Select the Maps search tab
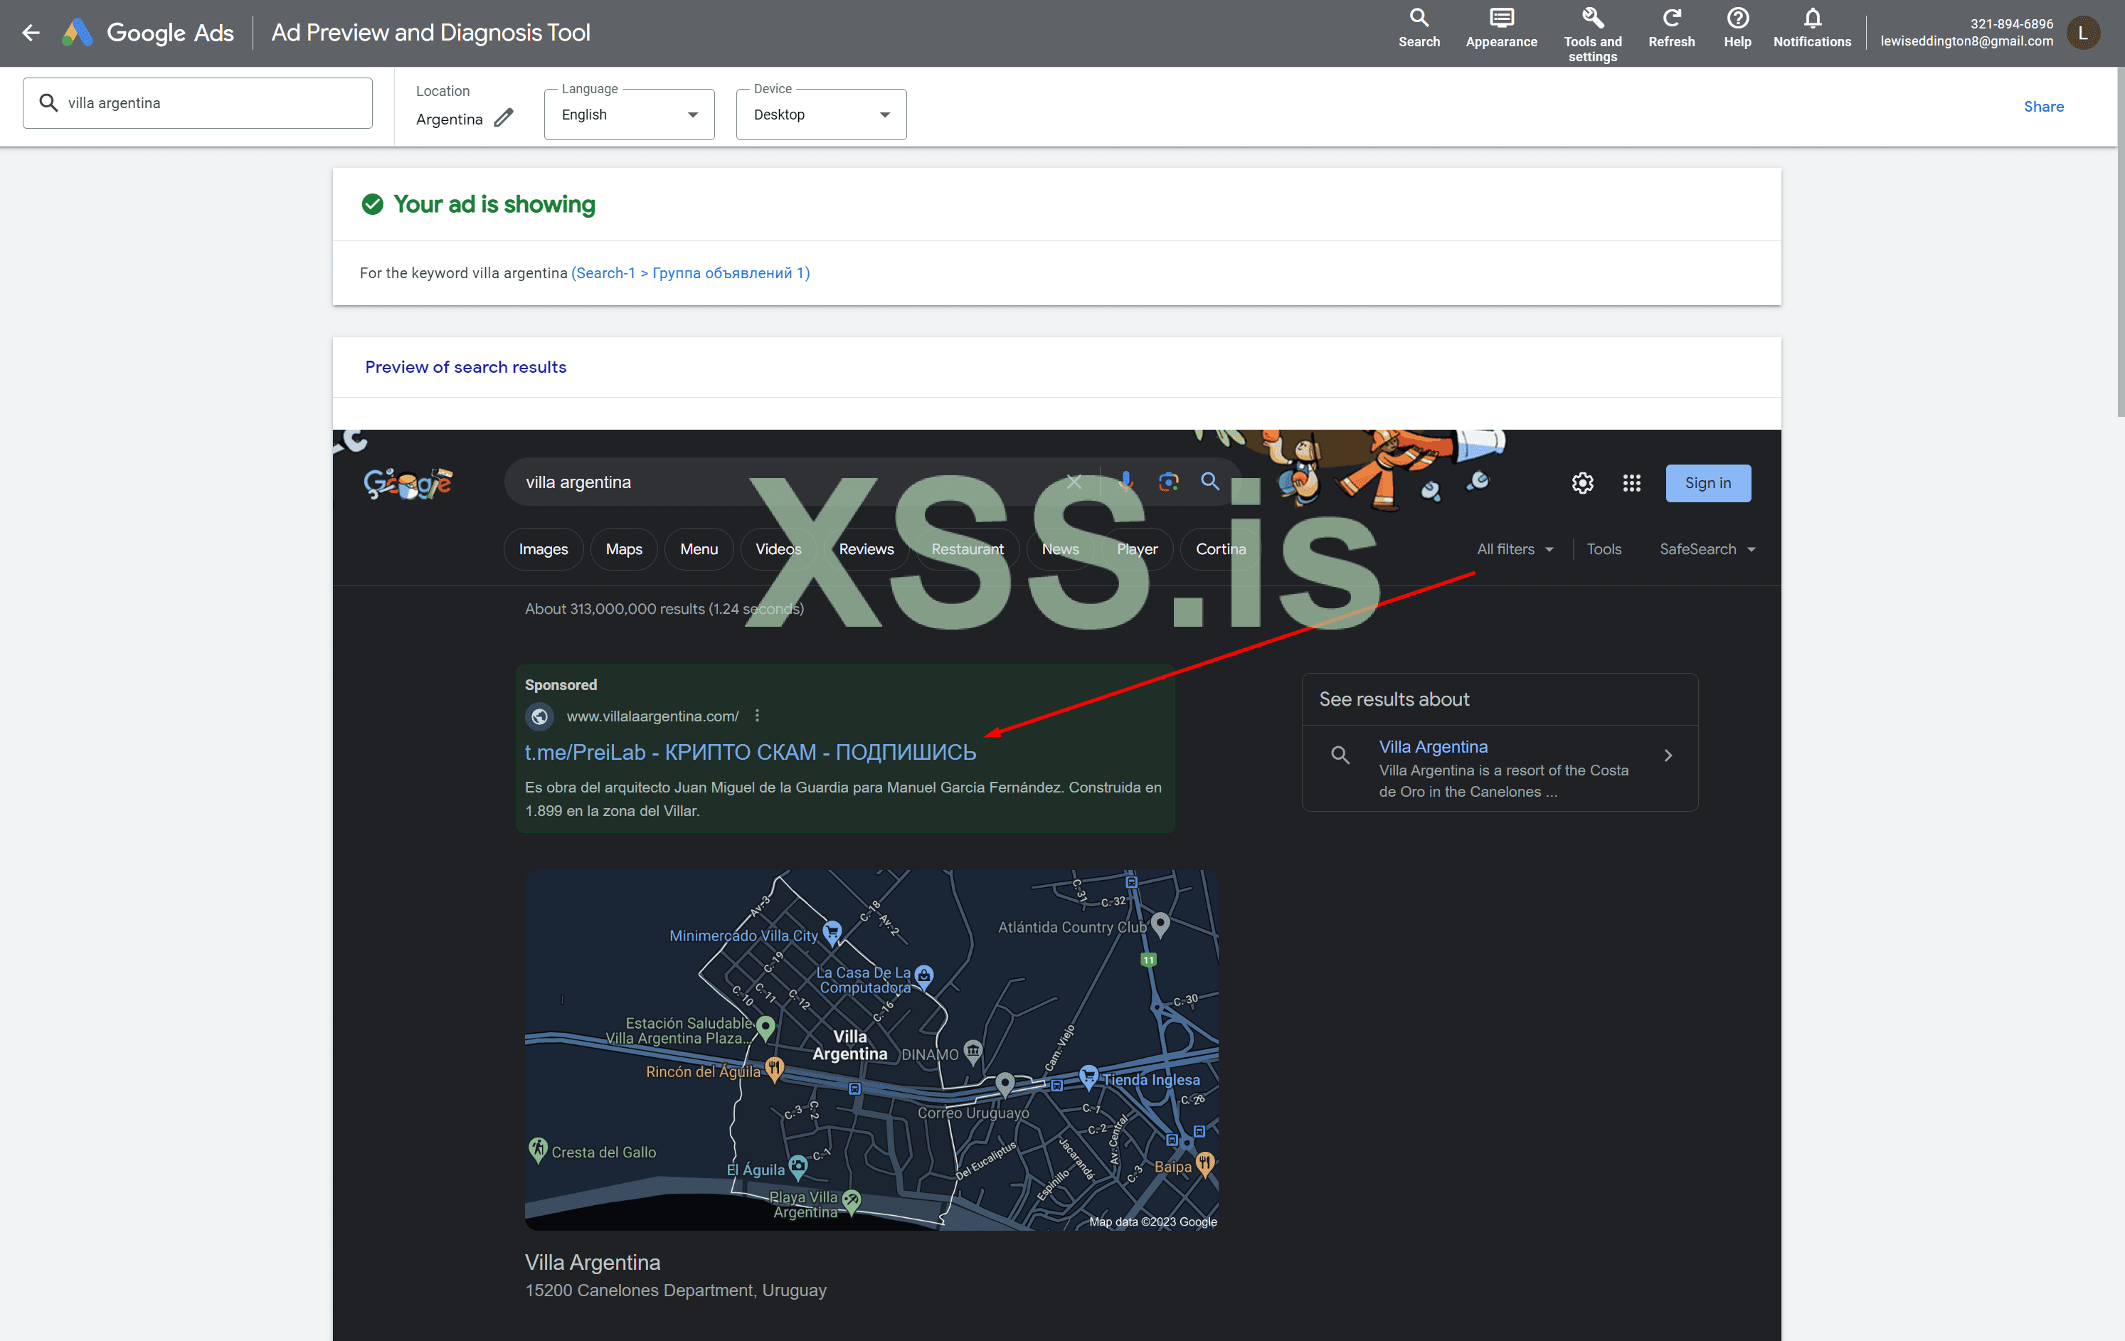 tap(623, 548)
